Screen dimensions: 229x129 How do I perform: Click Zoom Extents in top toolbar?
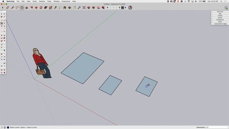[84, 8]
